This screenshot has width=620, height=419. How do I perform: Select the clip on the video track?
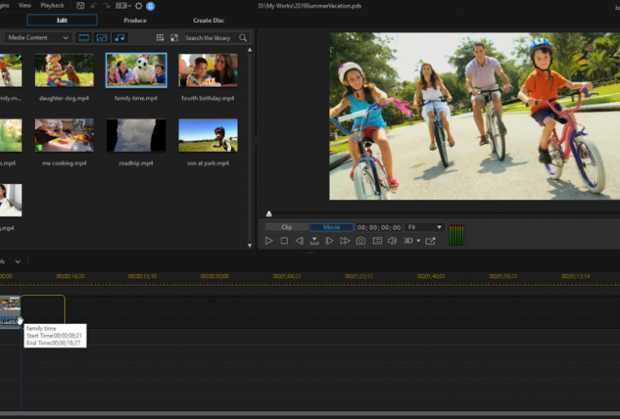click(10, 312)
